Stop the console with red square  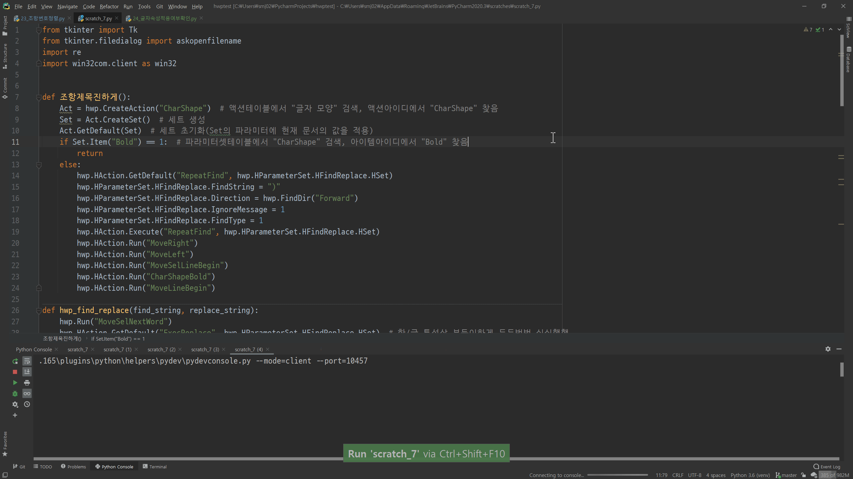tap(15, 372)
